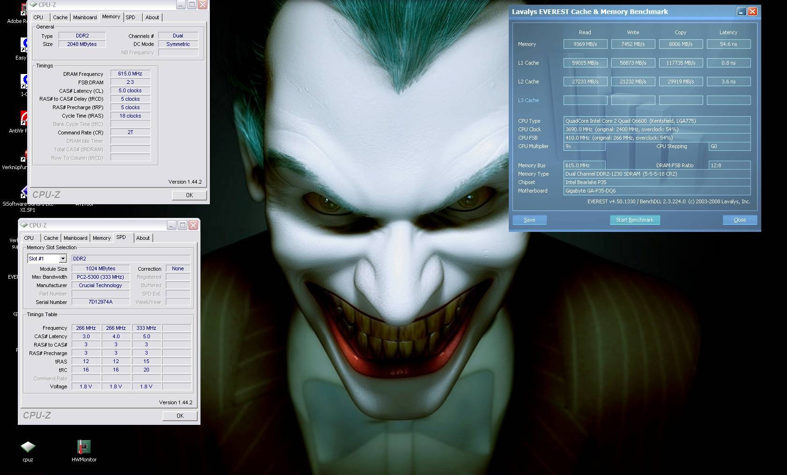Viewport: 787px width, 475px height.
Task: Open the Slot #1 memory slot dropdown
Action: (62, 259)
